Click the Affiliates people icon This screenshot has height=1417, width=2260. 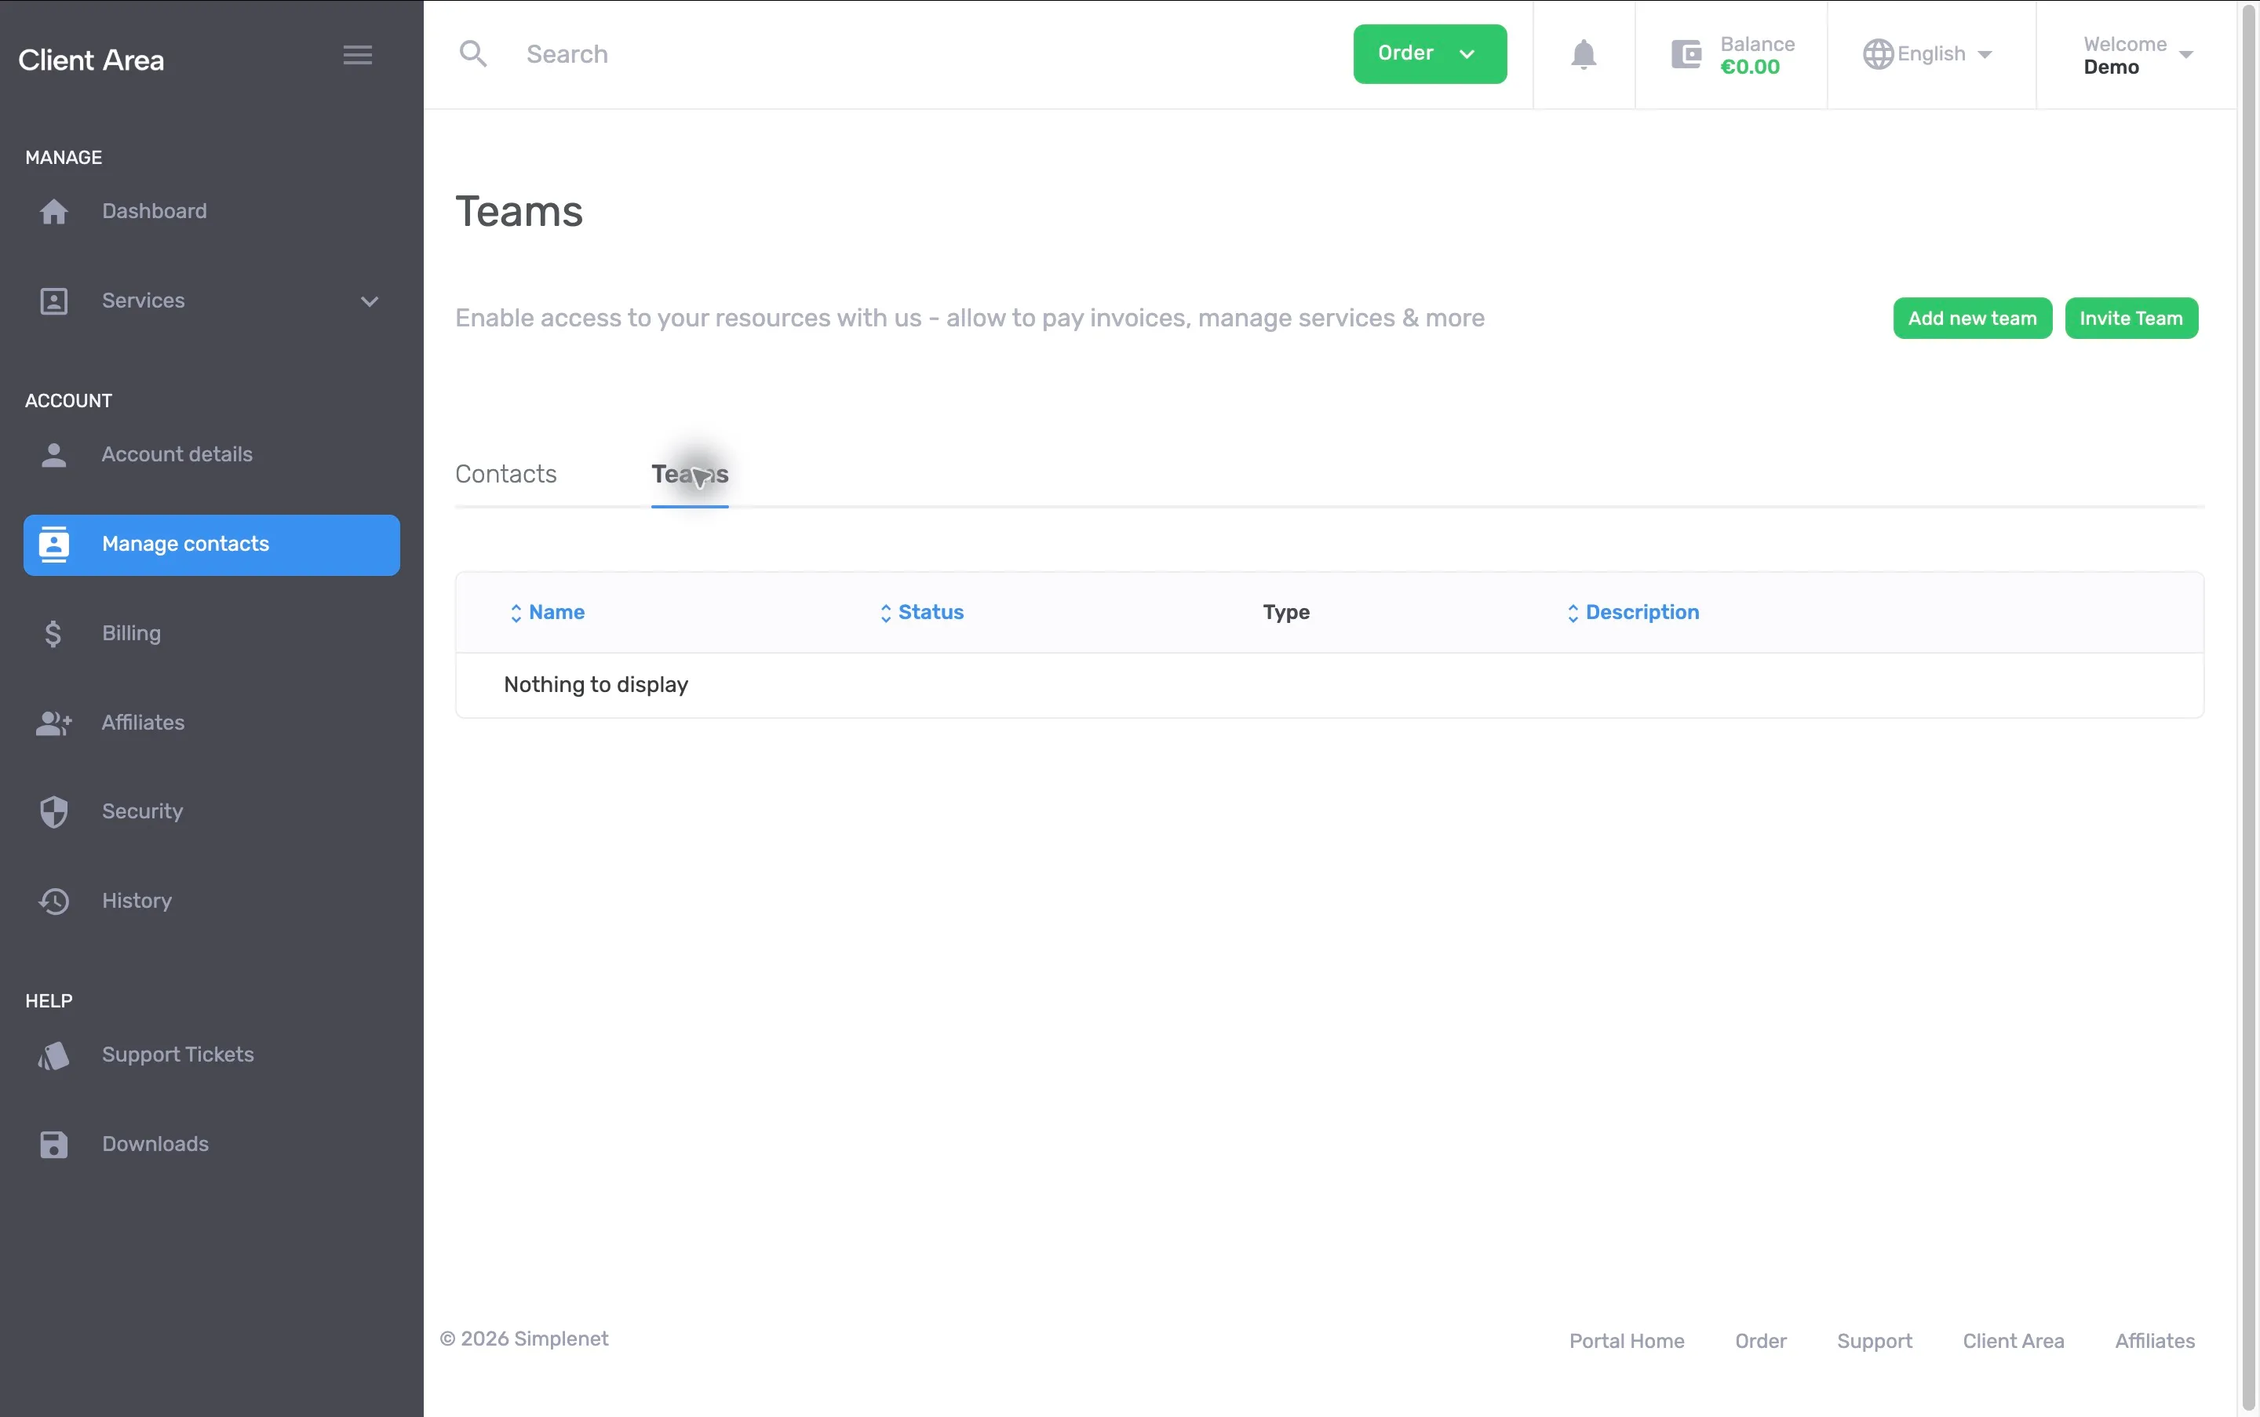click(x=53, y=723)
